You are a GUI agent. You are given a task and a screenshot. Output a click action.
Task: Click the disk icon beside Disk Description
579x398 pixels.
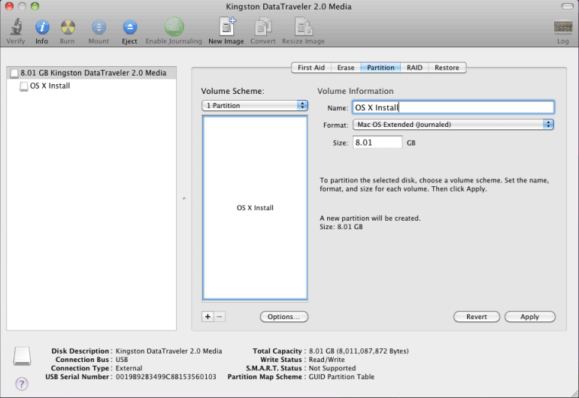(x=22, y=356)
